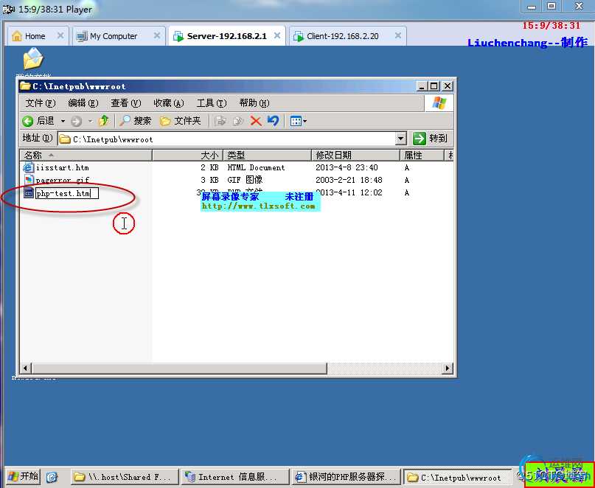Click the Move To toolbar icon
The width and height of the screenshot is (595, 488).
(x=220, y=121)
